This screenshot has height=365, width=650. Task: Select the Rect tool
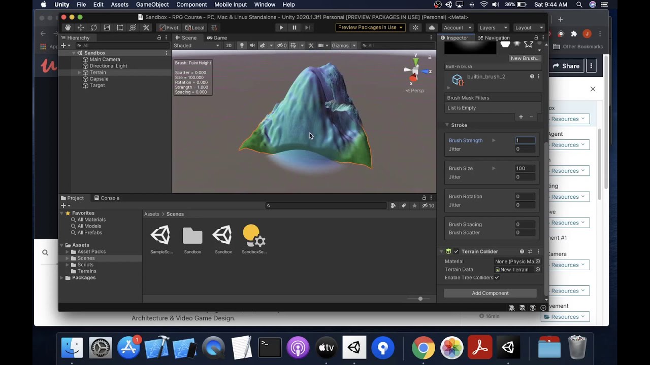(x=120, y=27)
